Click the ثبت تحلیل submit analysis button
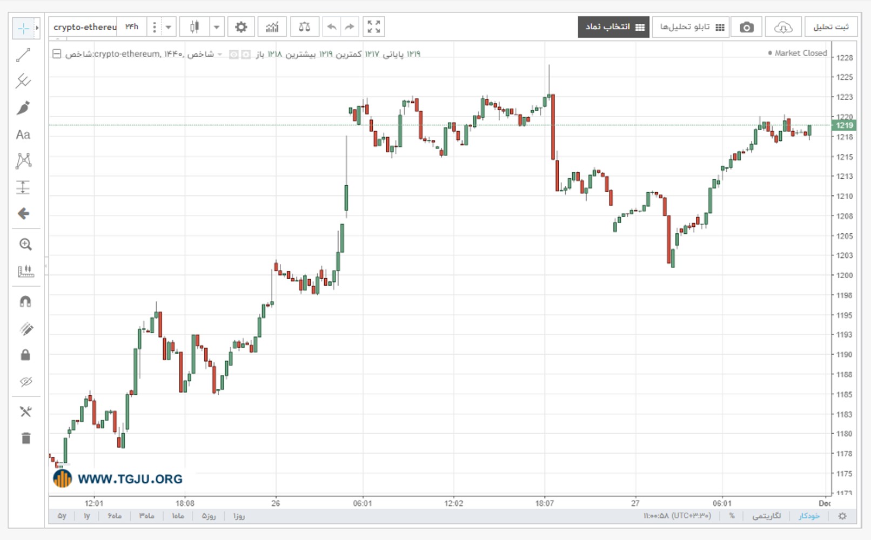Viewport: 871px width, 540px height. [831, 27]
